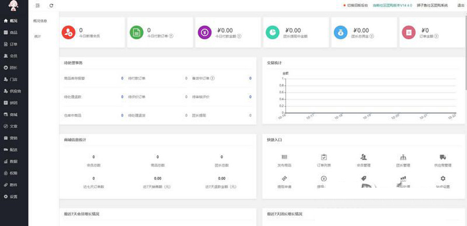Click the green 今日付款订单 document icon
The width and height of the screenshot is (467, 226).
136,33
